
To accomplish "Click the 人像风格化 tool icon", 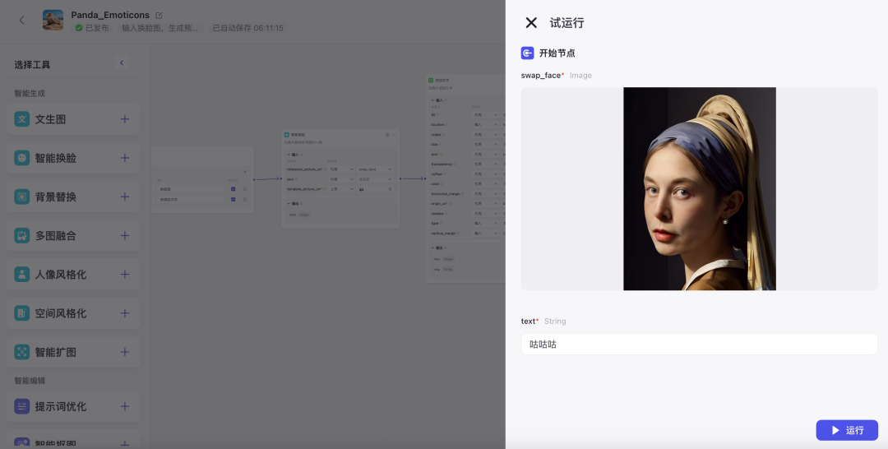I will tap(21, 274).
